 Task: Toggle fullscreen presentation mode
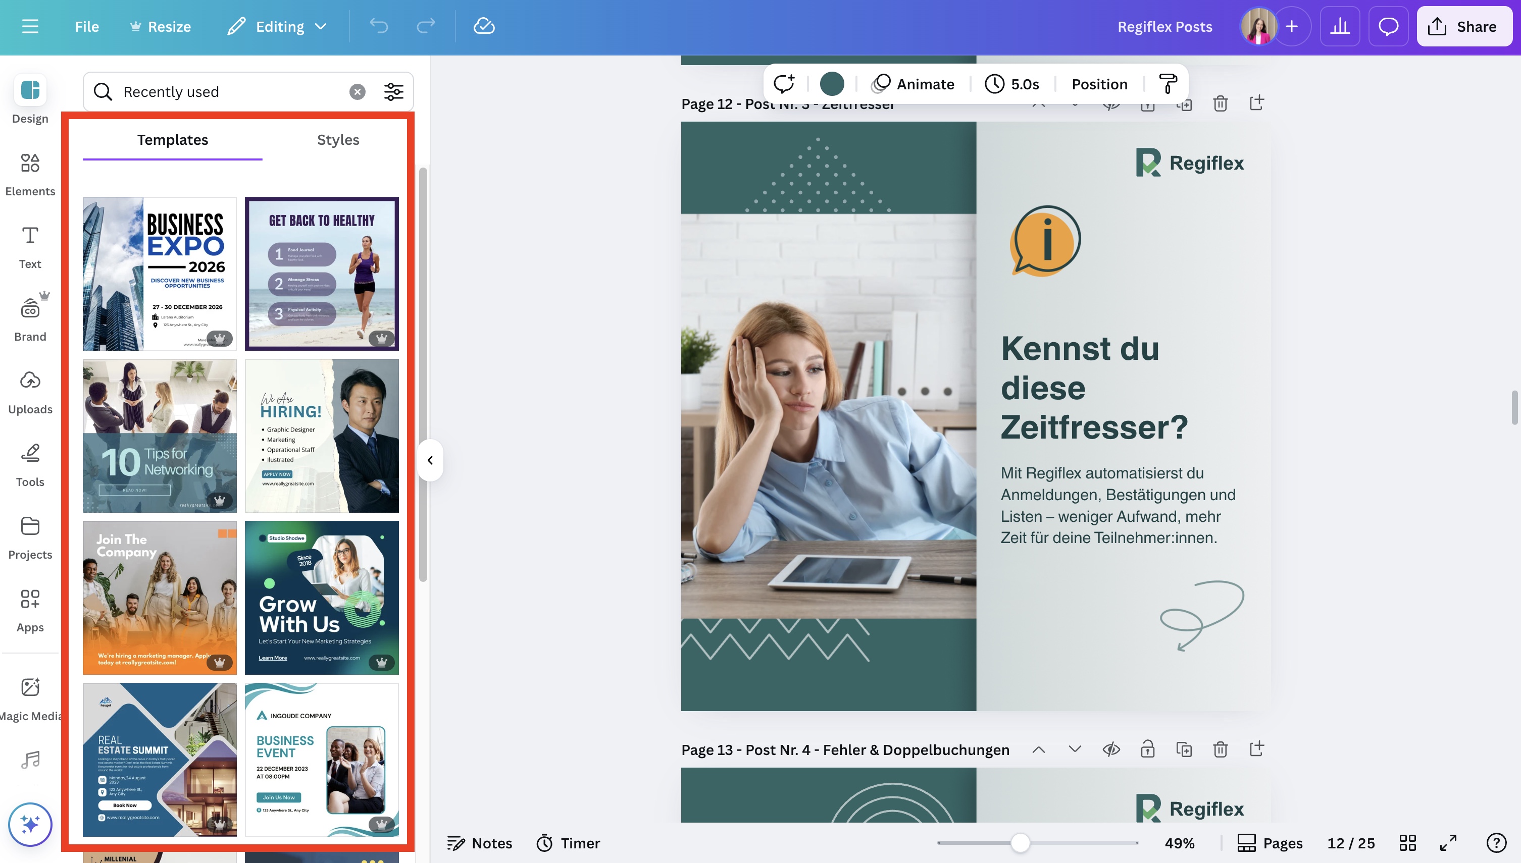[x=1448, y=842]
